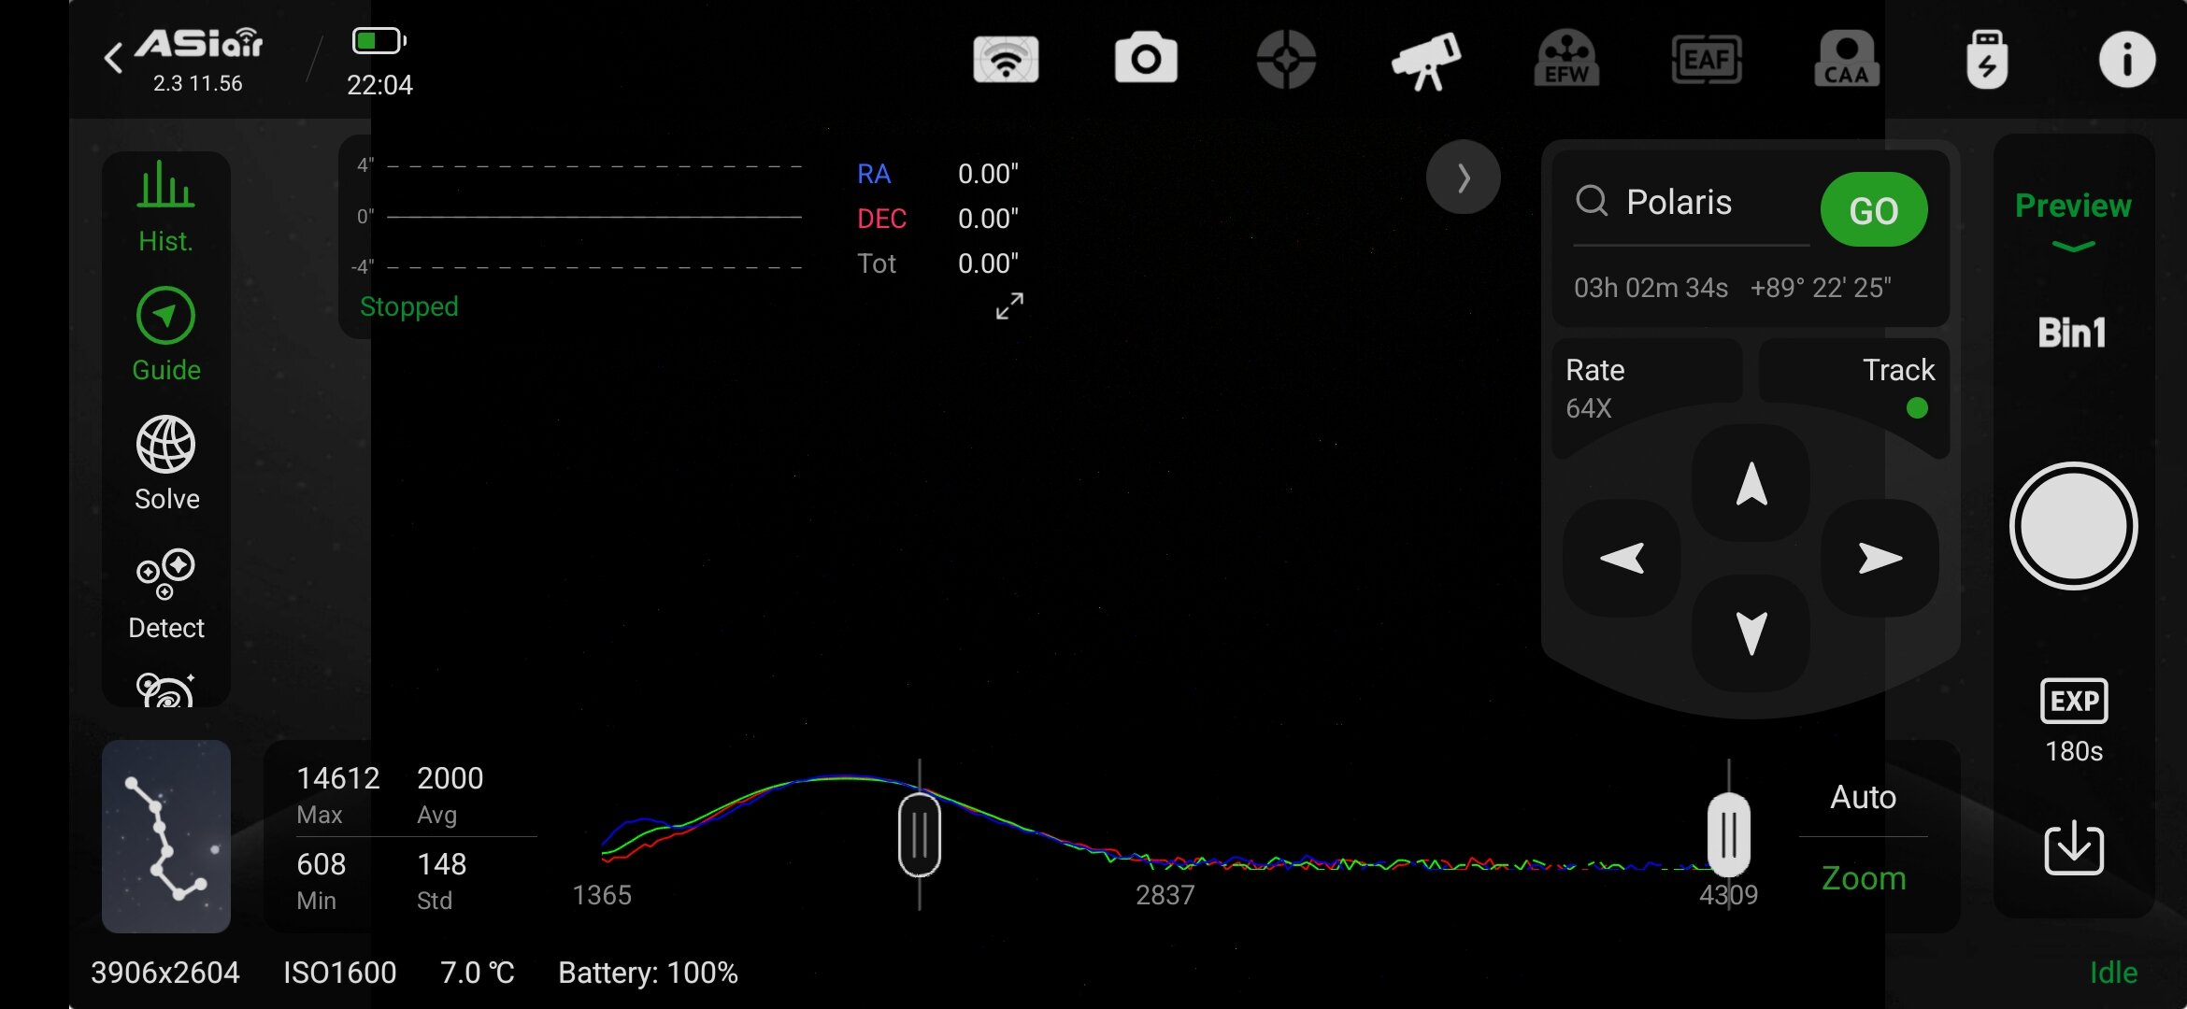Screen dimensions: 2187x1009
Task: Open main camera settings icon
Action: click(x=1146, y=60)
